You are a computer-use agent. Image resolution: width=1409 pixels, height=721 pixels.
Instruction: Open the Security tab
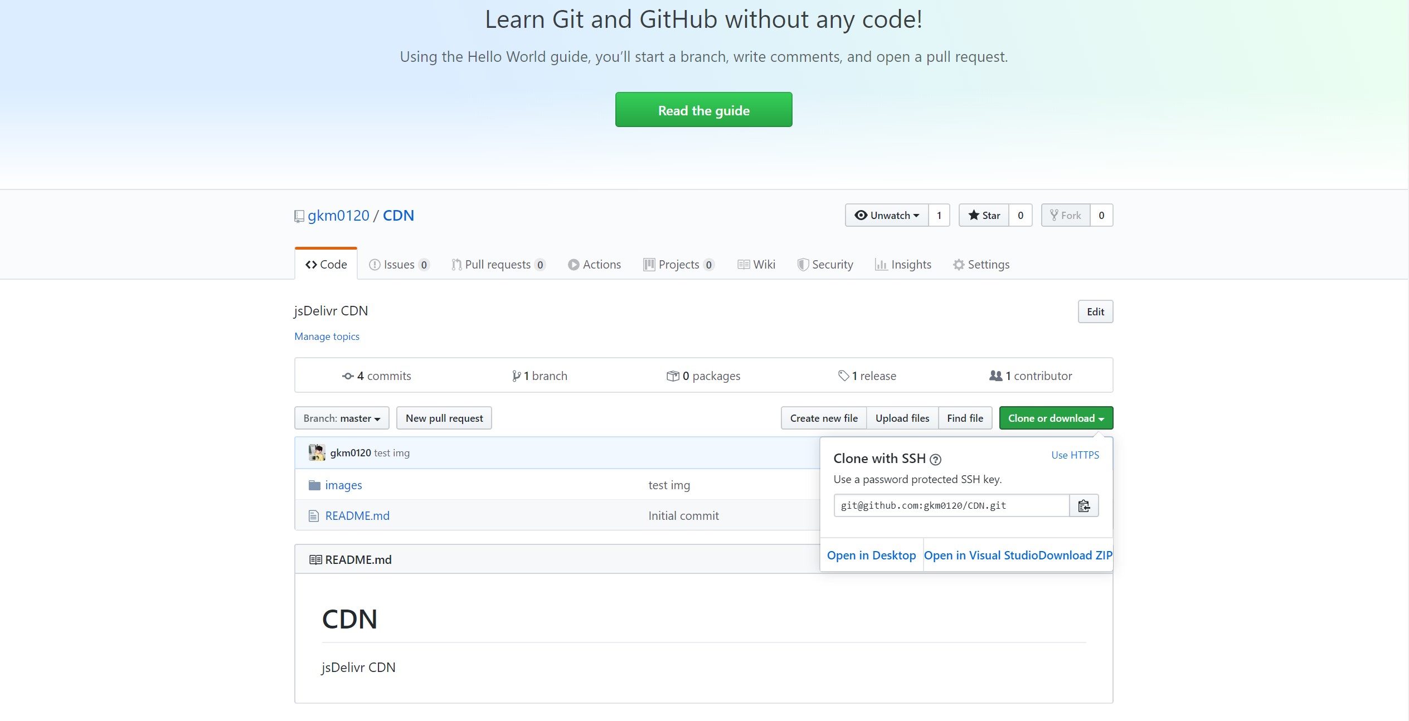[825, 264]
